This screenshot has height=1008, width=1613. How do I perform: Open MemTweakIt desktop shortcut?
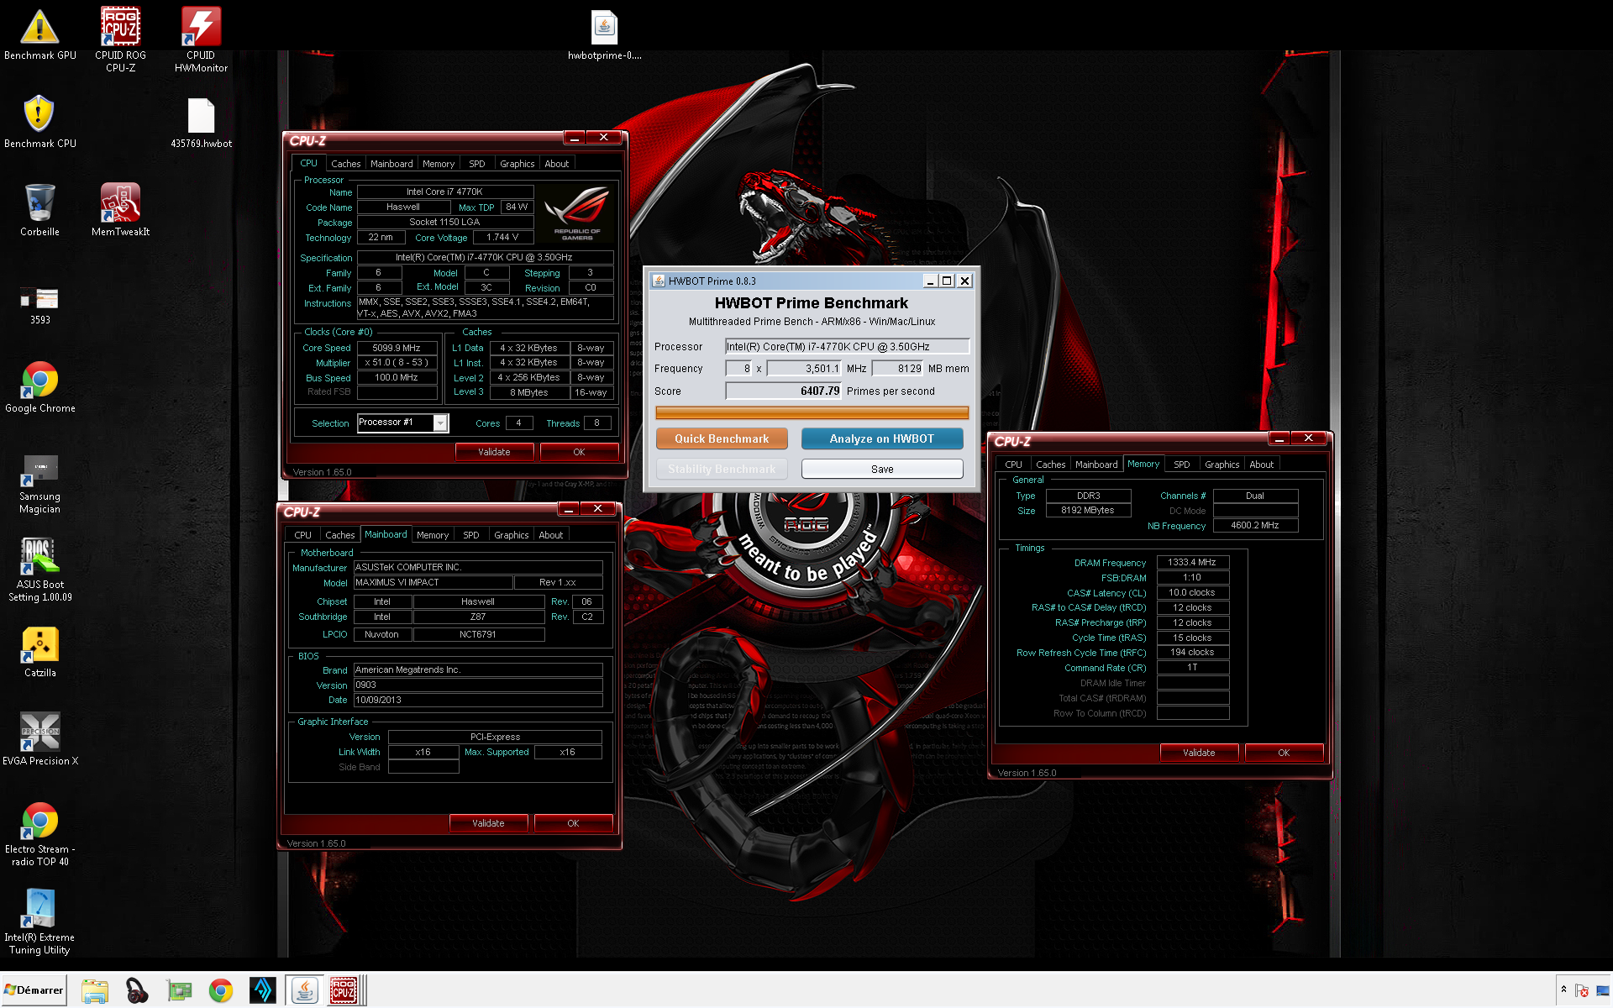(120, 210)
